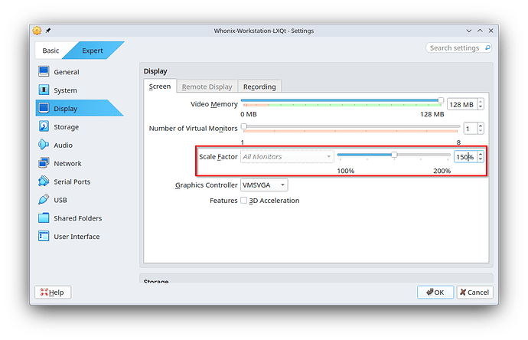Image resolution: width=528 pixels, height=340 pixels.
Task: Select the Shared Folders icon
Action: tap(44, 218)
